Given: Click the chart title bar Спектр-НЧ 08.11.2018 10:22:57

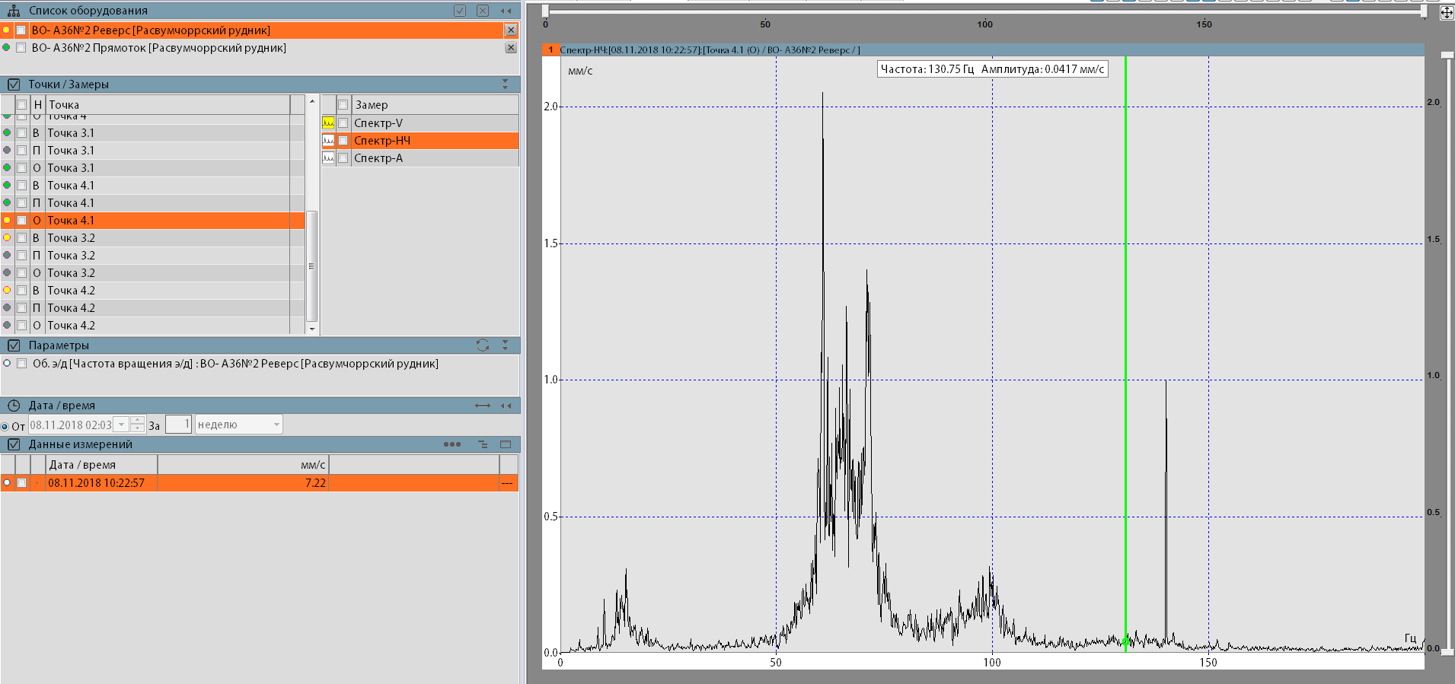Looking at the screenshot, I should (983, 50).
